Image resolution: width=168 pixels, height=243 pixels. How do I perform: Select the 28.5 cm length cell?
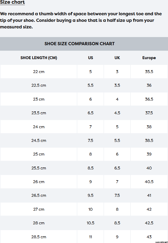pos(39,237)
